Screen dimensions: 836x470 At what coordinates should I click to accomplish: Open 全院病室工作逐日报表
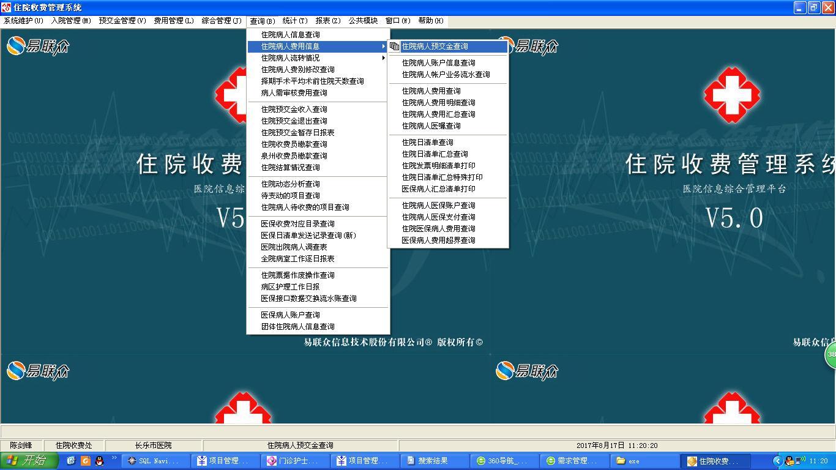pyautogui.click(x=317, y=259)
